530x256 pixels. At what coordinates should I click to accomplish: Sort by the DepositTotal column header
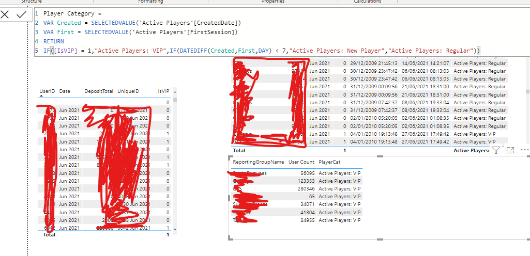tap(99, 91)
